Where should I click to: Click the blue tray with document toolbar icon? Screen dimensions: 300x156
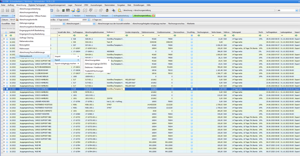[x=73, y=10]
